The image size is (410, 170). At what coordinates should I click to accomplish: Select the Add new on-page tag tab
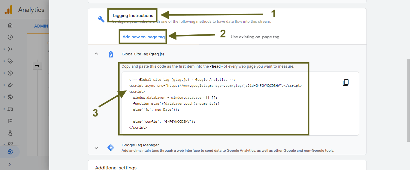pos(143,37)
